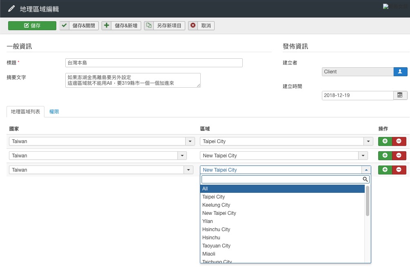The width and height of the screenshot is (410, 267).
Task: Expand the first row Taiwan country dropdown
Action: click(101, 141)
